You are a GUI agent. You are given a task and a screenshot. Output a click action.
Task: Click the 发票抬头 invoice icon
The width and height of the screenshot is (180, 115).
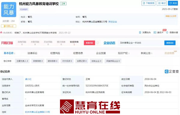[x=140, y=33]
